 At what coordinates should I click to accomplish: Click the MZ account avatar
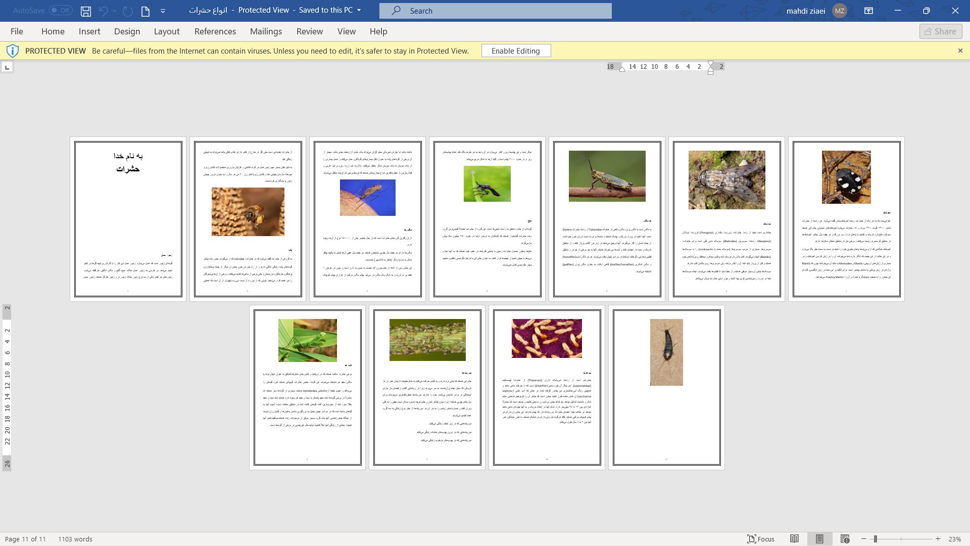tap(839, 11)
